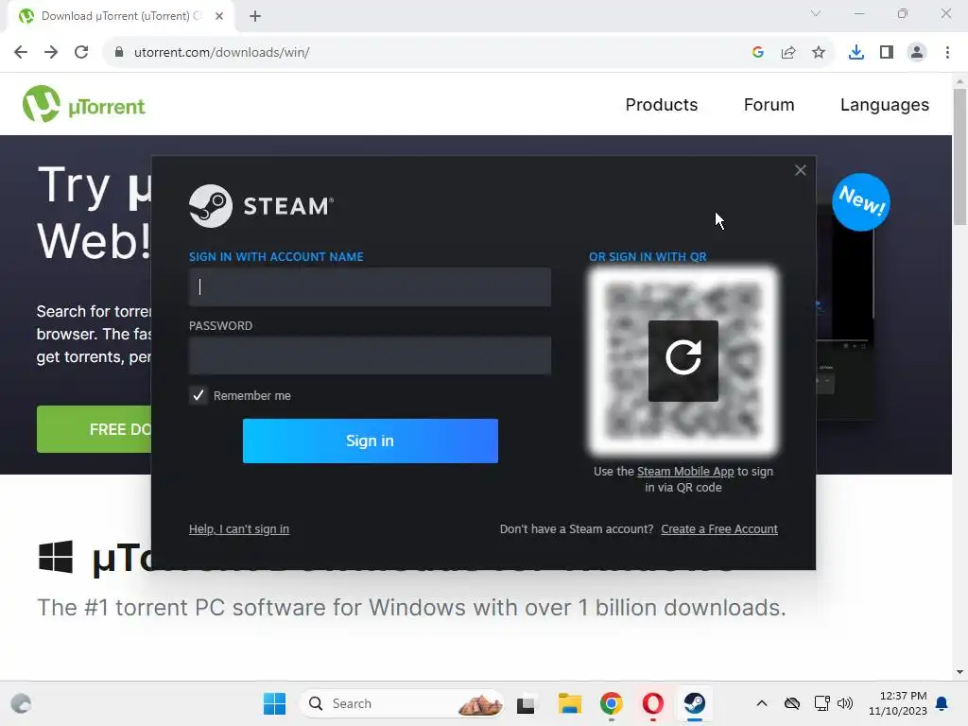Click the padlock site info icon
Screen dimensions: 968x726
[119, 53]
